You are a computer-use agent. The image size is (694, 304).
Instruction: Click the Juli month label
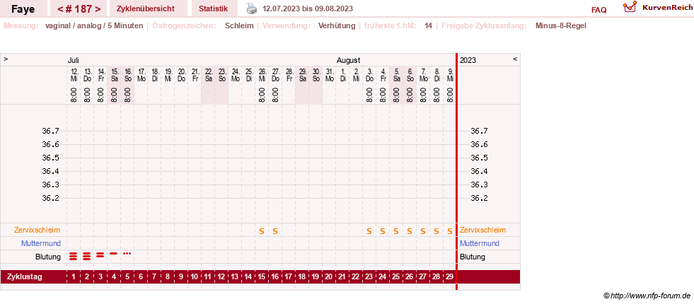pos(73,60)
